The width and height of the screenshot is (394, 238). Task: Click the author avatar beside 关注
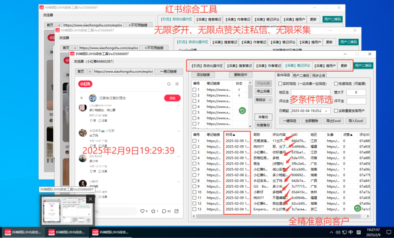(x=93, y=98)
